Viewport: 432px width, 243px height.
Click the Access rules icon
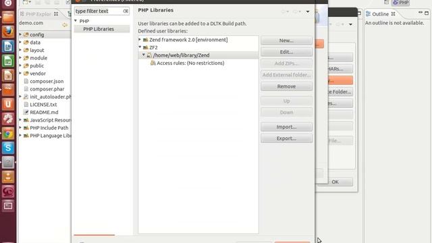tap(153, 63)
